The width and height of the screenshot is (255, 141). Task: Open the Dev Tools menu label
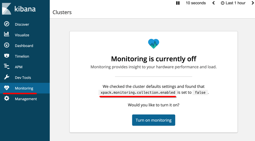[x=23, y=78]
